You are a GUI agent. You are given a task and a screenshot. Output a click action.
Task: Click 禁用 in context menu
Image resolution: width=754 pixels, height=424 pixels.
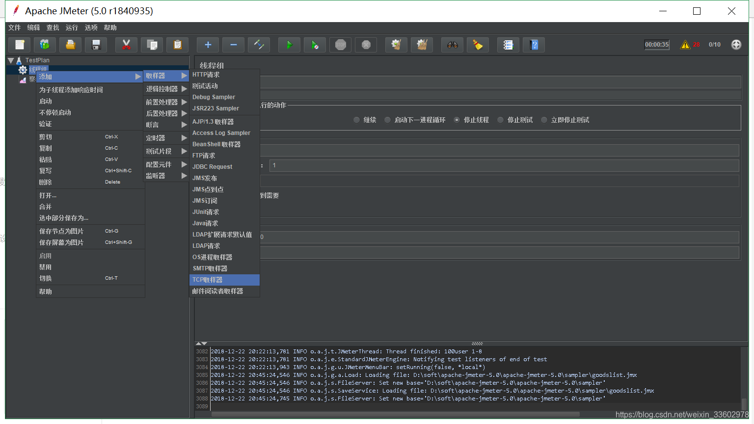click(x=90, y=267)
